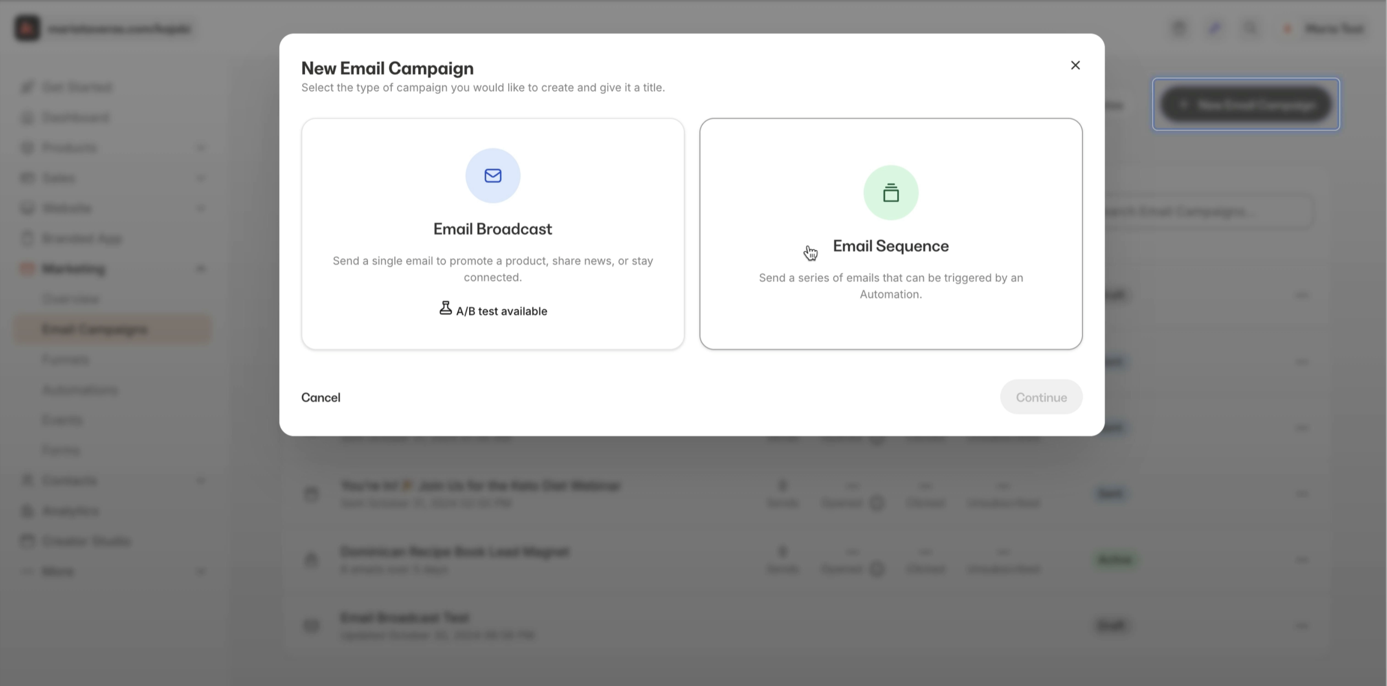Click the 'Send a single email' description text
This screenshot has width=1387, height=686.
pos(493,269)
